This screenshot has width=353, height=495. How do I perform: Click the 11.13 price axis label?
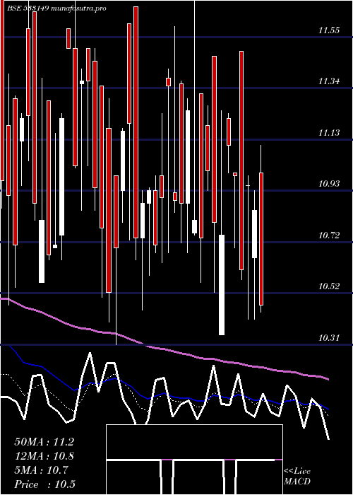coord(329,133)
